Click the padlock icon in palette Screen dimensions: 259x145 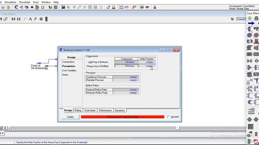[256, 18]
